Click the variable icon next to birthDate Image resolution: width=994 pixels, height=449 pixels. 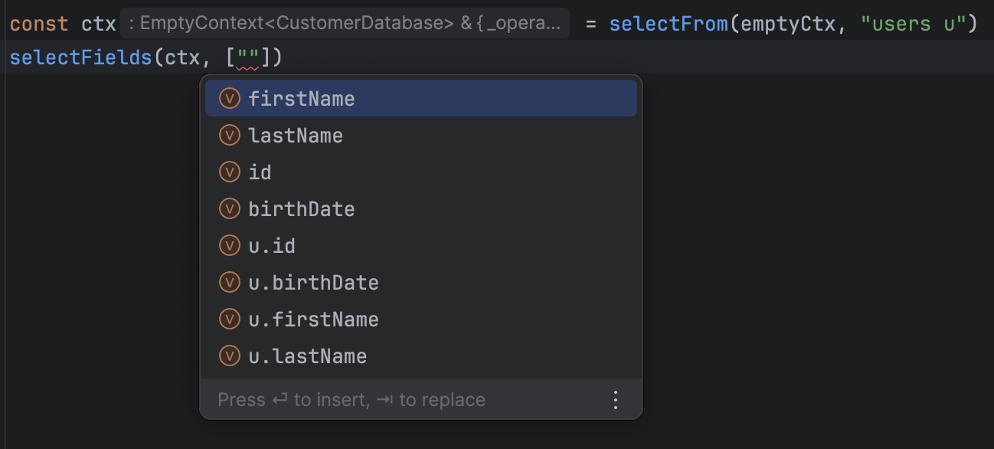[230, 209]
